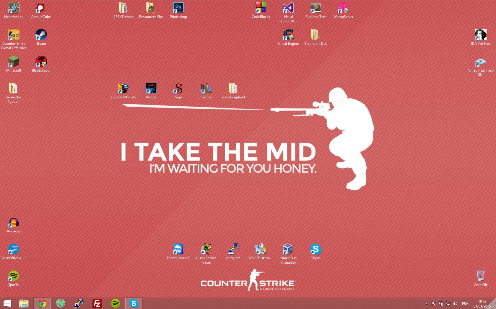
Task: Select the TeamViewer 10 shortcut
Action: (178, 252)
